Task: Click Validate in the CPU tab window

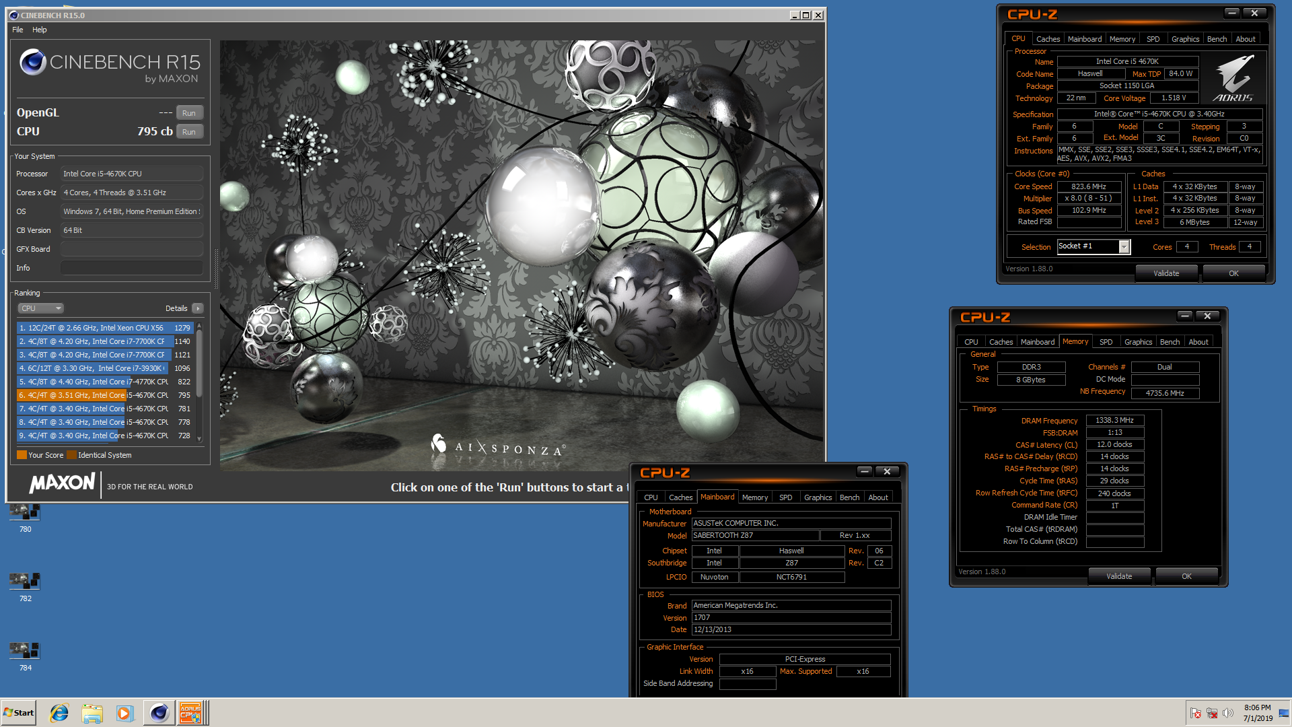Action: 1166,273
